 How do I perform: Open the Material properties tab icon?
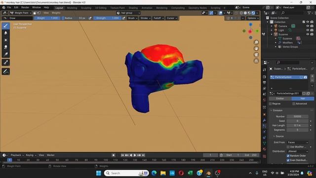(x=265, y=149)
